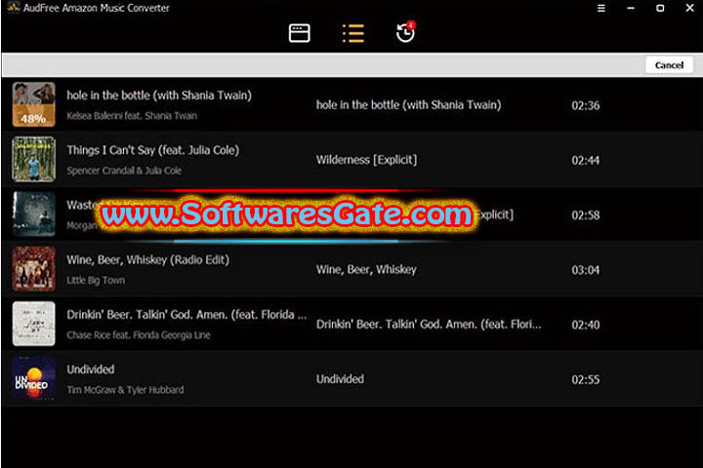Select song title 'Drinkin' Beer. Talkin' God. Amen. (feat. Florida ...'

pos(186,315)
